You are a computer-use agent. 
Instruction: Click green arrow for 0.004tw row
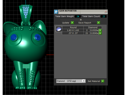click(100, 33)
